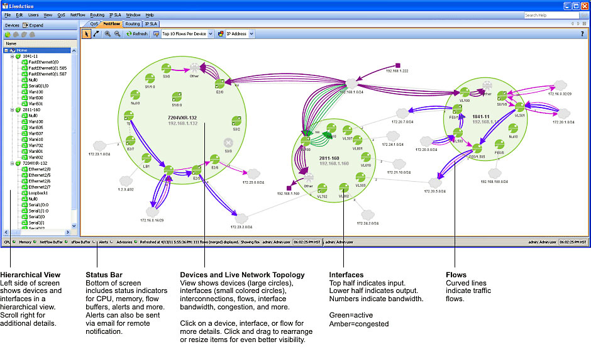591x354 pixels.
Task: Switch to the Routing tab
Action: pos(132,24)
